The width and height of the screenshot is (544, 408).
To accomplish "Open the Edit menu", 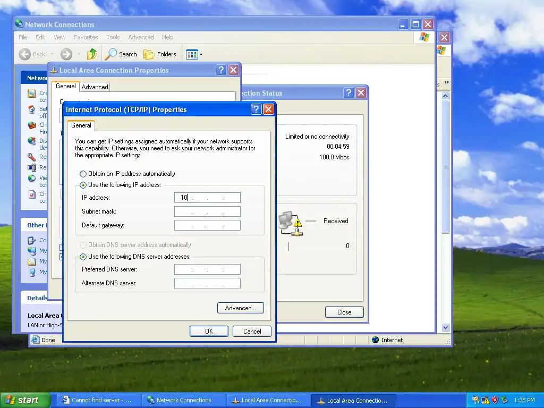I will [40, 37].
